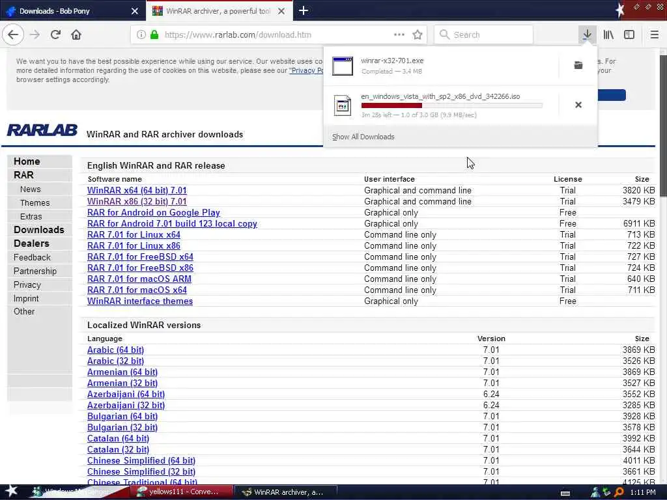Open RAR sidebar section

click(23, 174)
